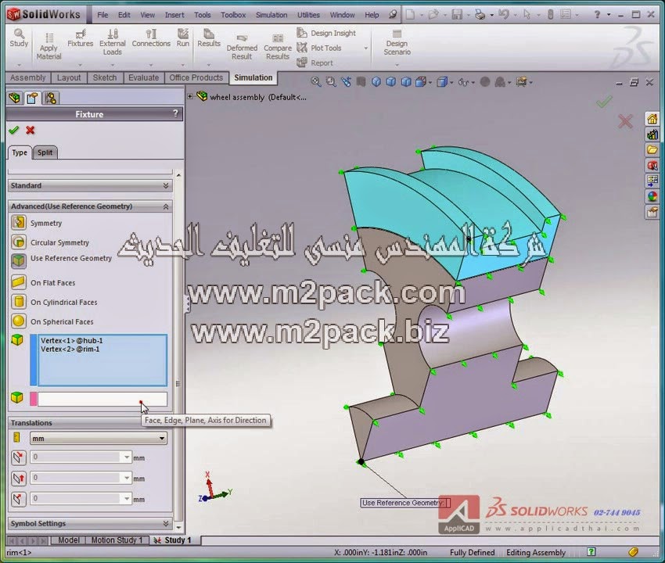Select Deformed Result tool
665x563 pixels.
click(242, 47)
